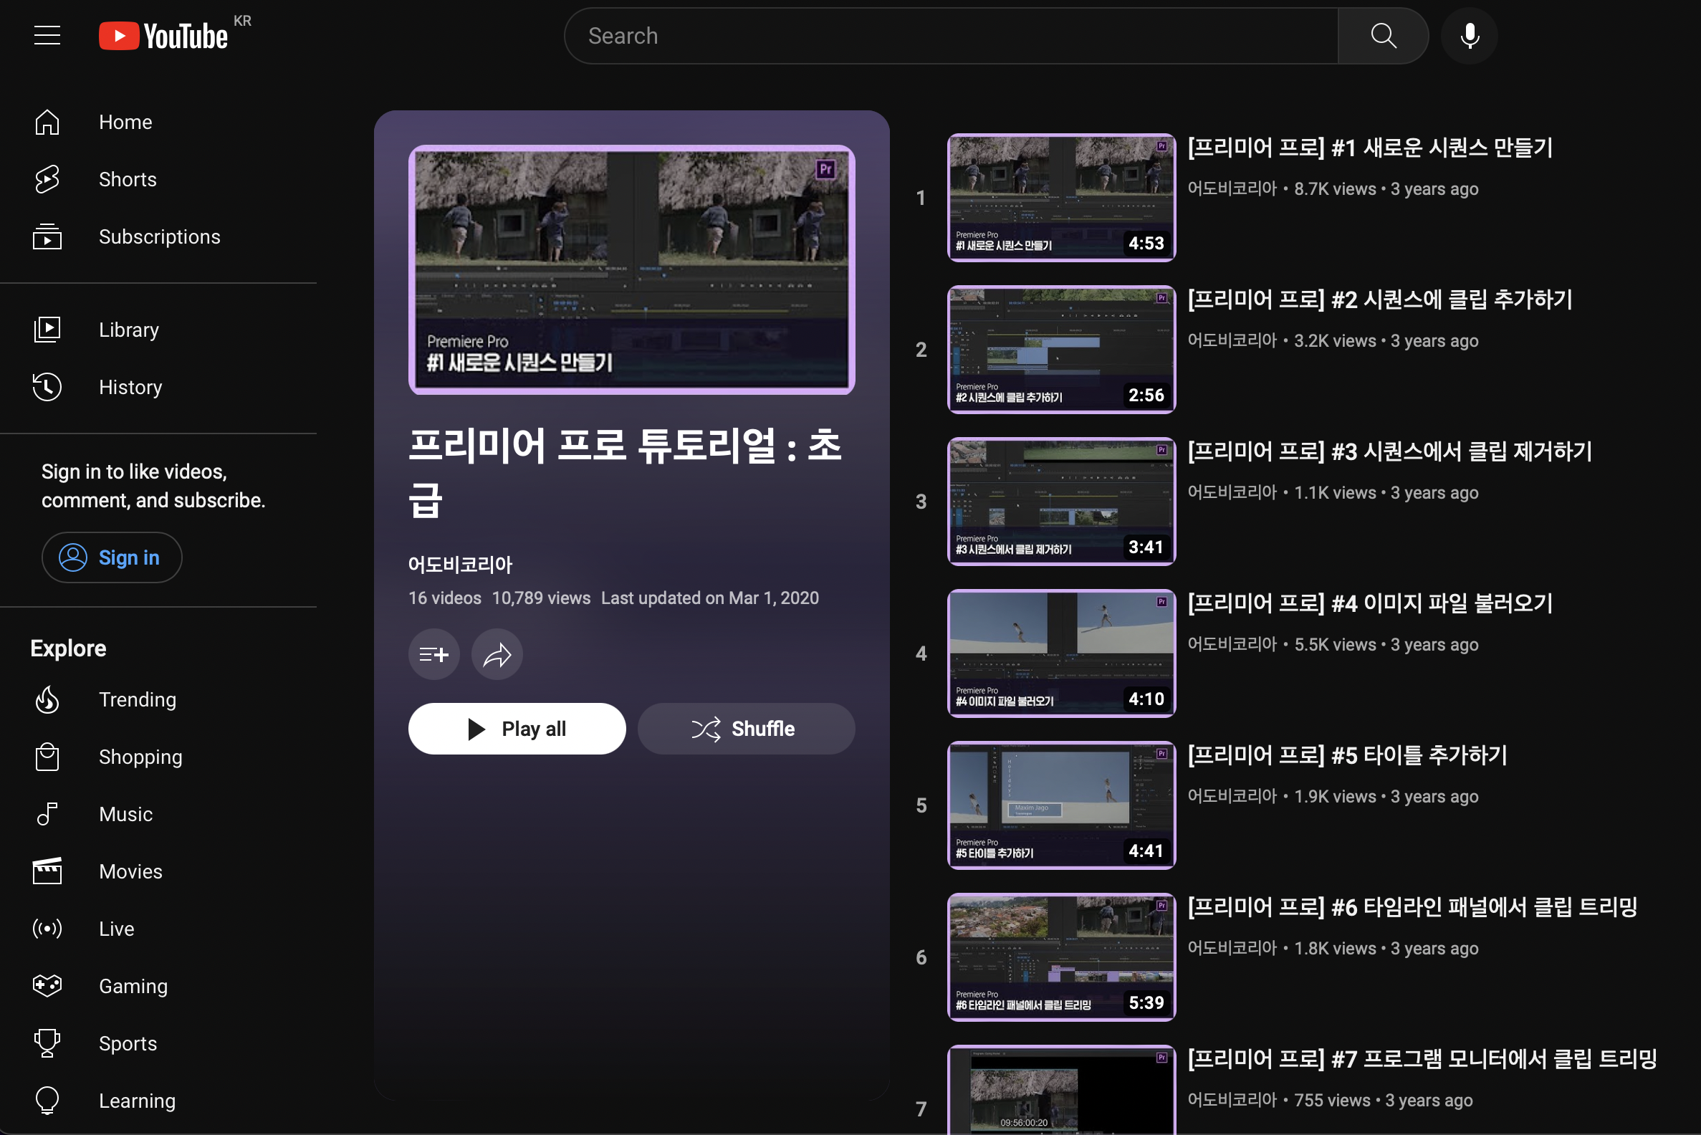Open the 어도비코리아 channel link under playlist title
The height and width of the screenshot is (1135, 1701).
[x=459, y=565]
